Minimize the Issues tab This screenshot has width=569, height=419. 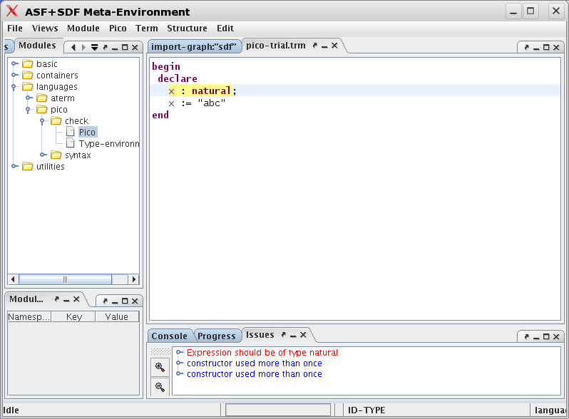292,335
